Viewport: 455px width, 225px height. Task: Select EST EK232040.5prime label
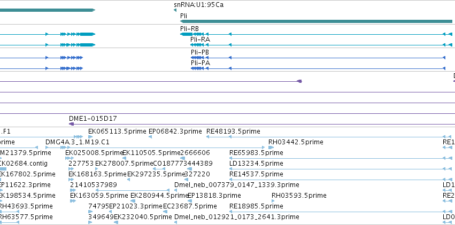pyautogui.click(x=143, y=217)
